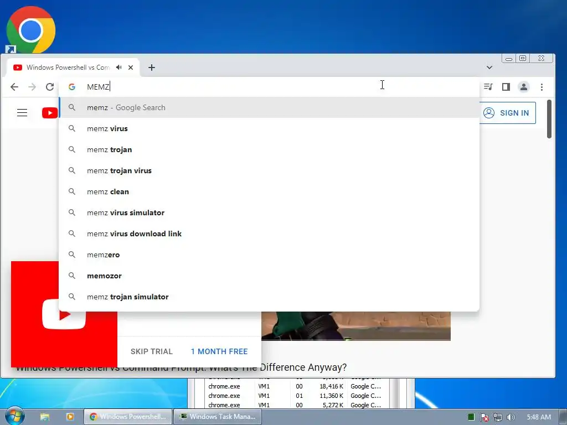The height and width of the screenshot is (425, 567).
Task: Reload the current page
Action: 50,87
